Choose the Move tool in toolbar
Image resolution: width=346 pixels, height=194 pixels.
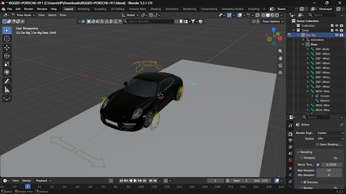[7, 48]
